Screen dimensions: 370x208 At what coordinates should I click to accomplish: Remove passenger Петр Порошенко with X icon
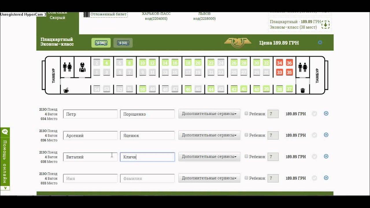[x=326, y=114]
